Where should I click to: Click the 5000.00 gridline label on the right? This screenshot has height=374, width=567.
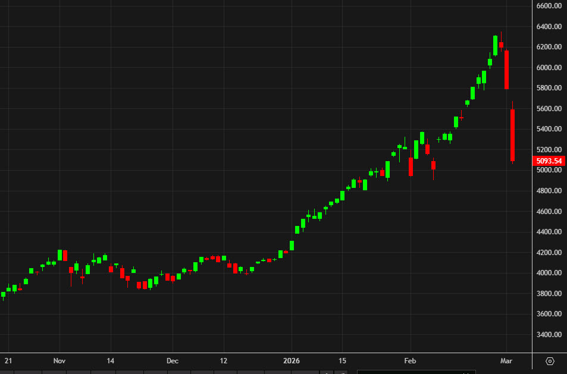548,170
